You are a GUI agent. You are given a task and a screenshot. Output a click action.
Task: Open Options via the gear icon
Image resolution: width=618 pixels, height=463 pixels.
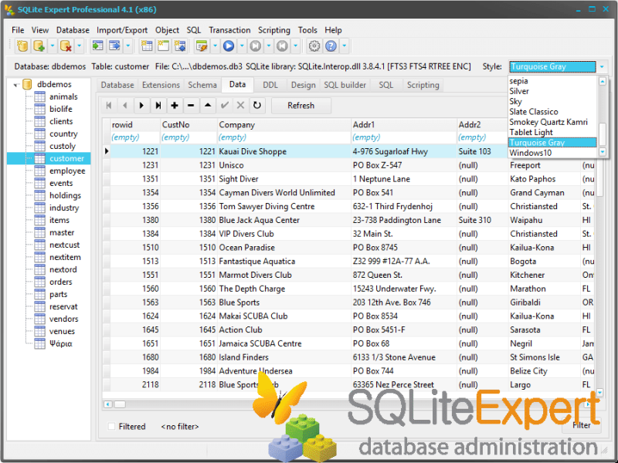(314, 46)
